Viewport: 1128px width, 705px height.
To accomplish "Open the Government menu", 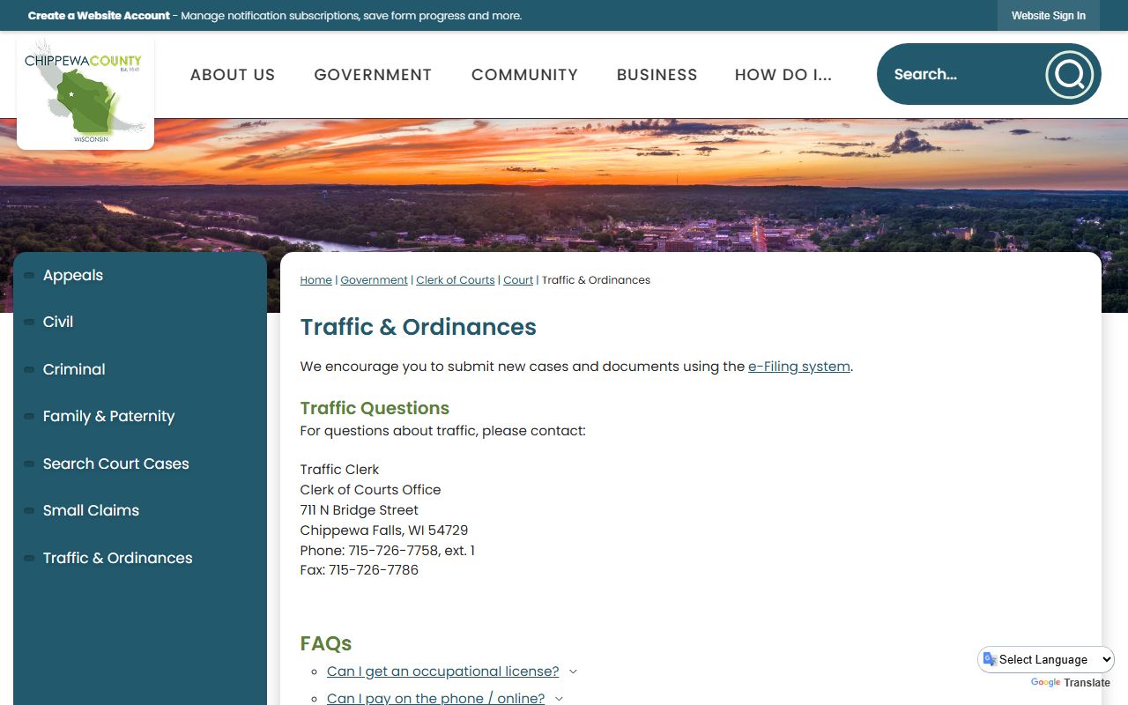I will pos(373,75).
